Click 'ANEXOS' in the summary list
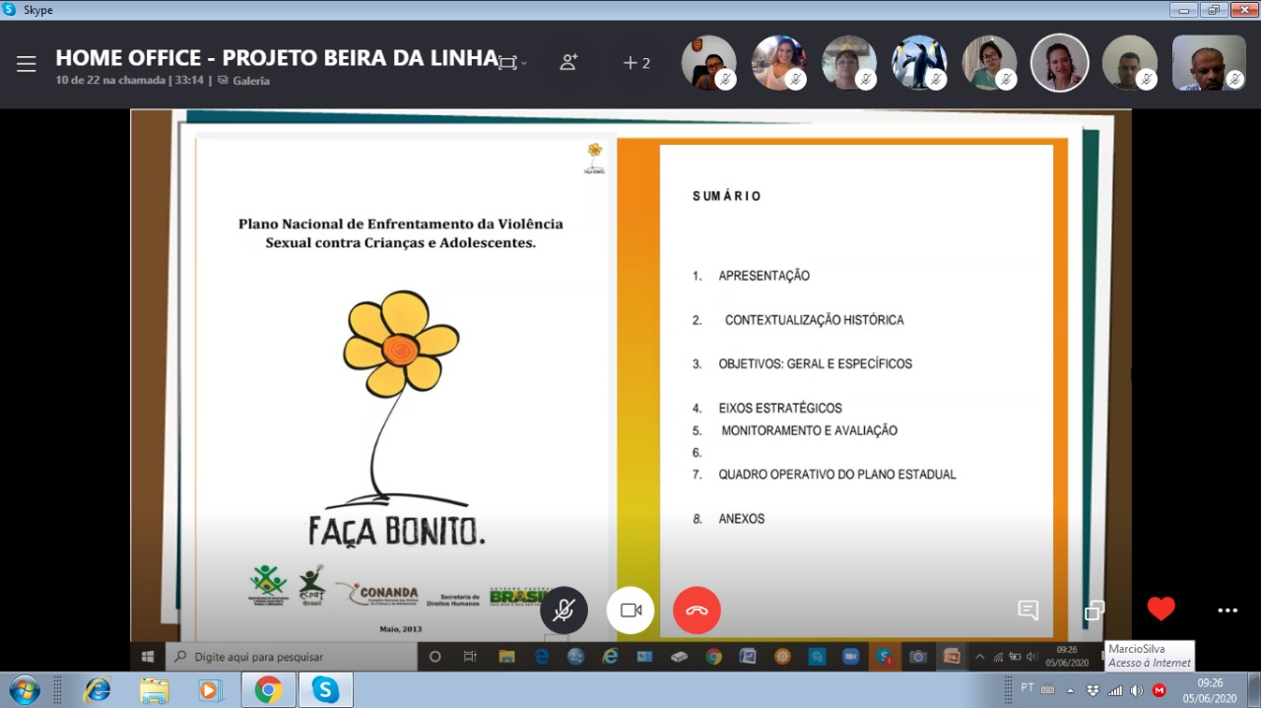The width and height of the screenshot is (1261, 708). [x=742, y=518]
